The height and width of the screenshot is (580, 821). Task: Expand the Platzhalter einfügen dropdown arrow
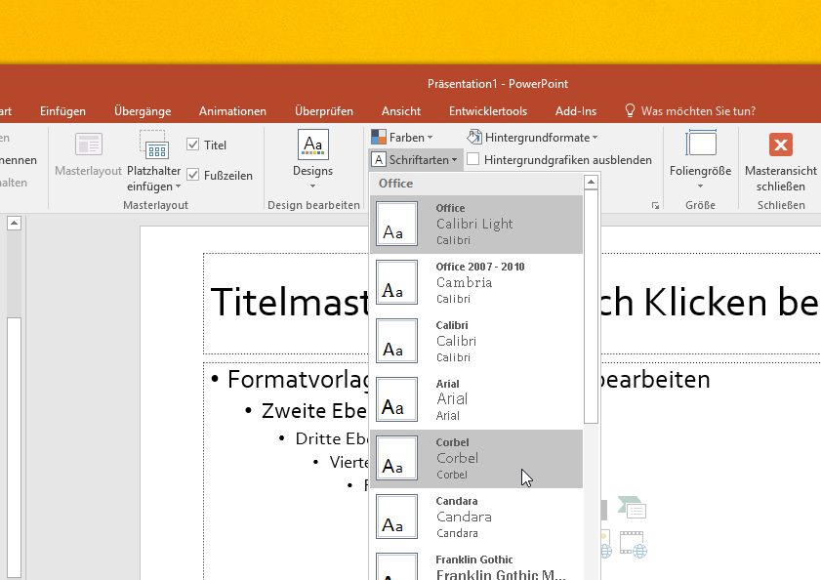[178, 186]
